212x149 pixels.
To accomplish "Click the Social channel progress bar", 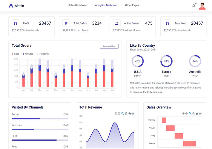I will (40, 119).
